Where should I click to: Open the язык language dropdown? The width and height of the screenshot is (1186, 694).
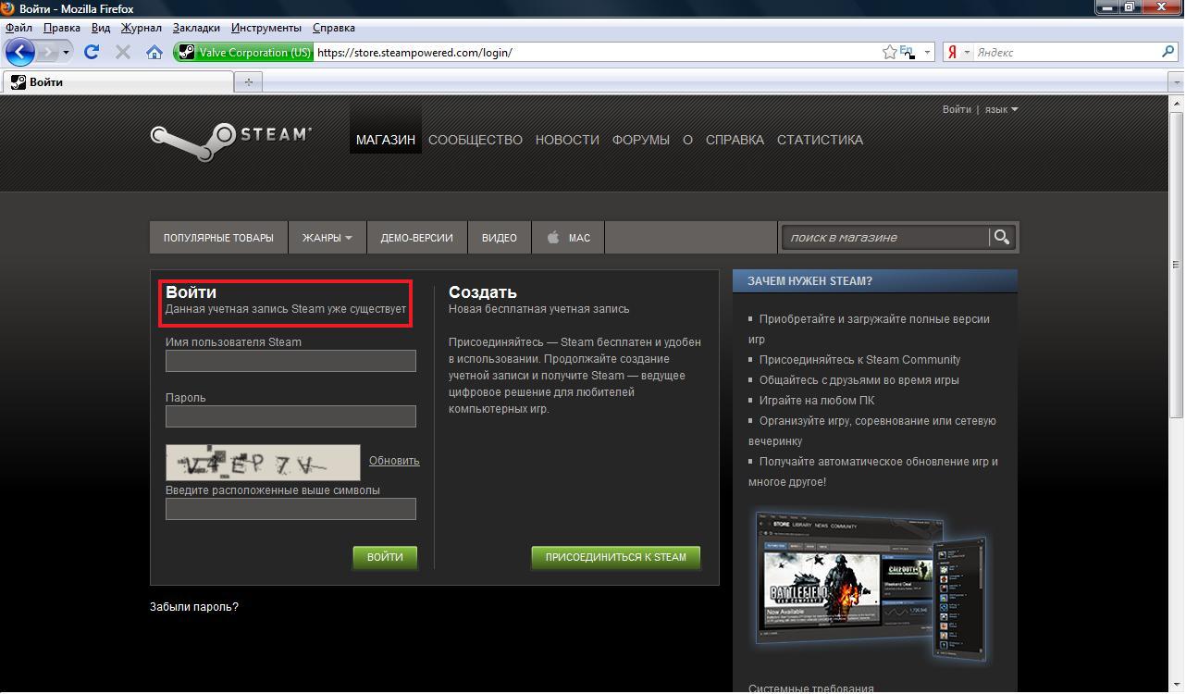1001,109
